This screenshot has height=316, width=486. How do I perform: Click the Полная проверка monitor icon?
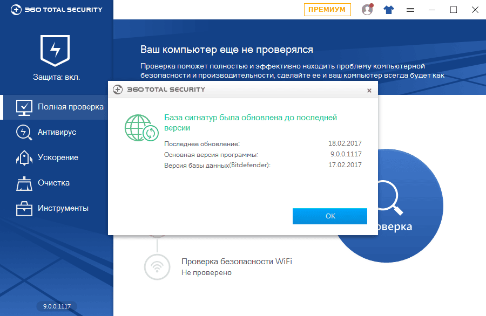[x=24, y=108]
